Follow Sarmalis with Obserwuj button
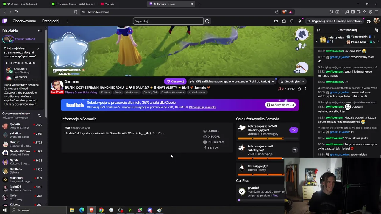 [175, 81]
